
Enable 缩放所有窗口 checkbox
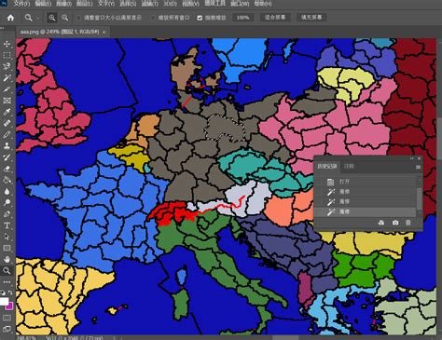point(153,18)
